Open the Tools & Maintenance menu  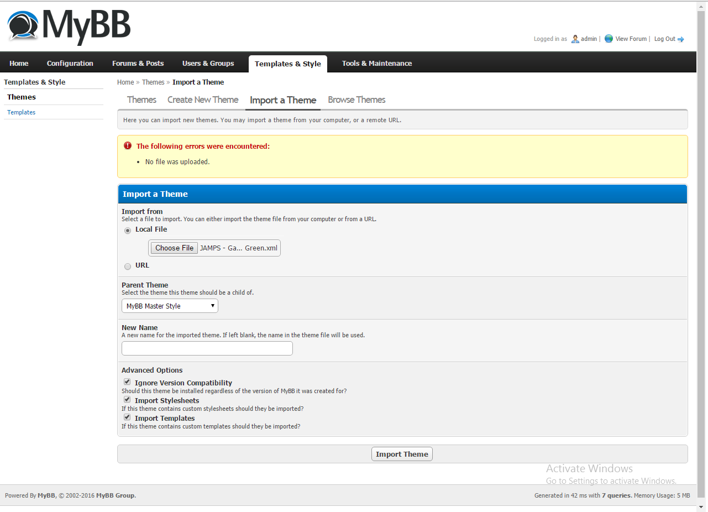point(377,64)
